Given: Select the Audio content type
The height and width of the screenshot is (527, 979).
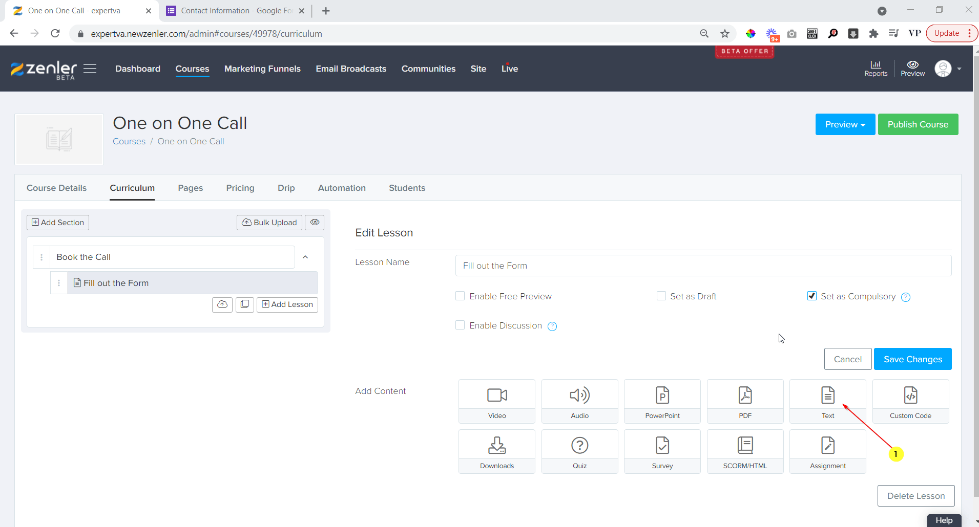Looking at the screenshot, I should 579,401.
